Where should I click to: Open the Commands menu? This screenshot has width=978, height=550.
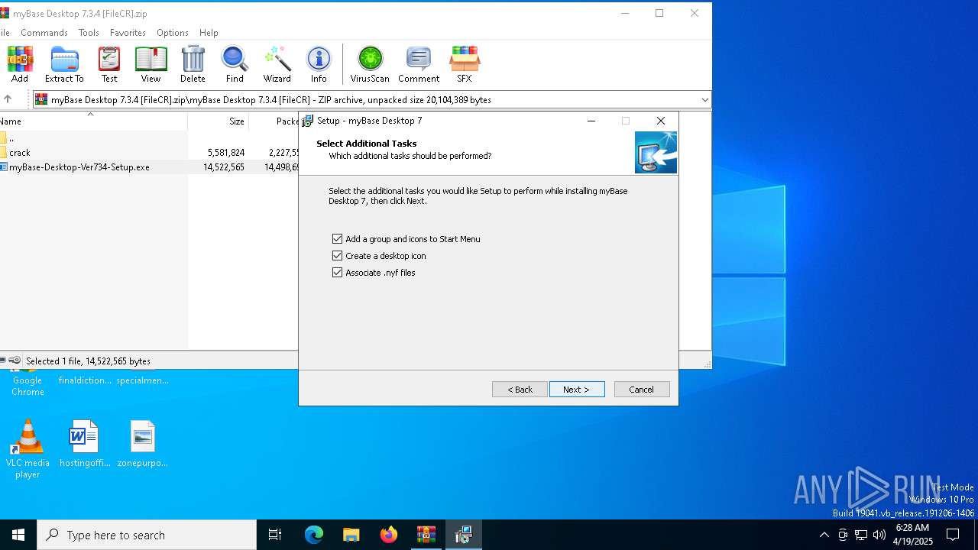coord(44,33)
